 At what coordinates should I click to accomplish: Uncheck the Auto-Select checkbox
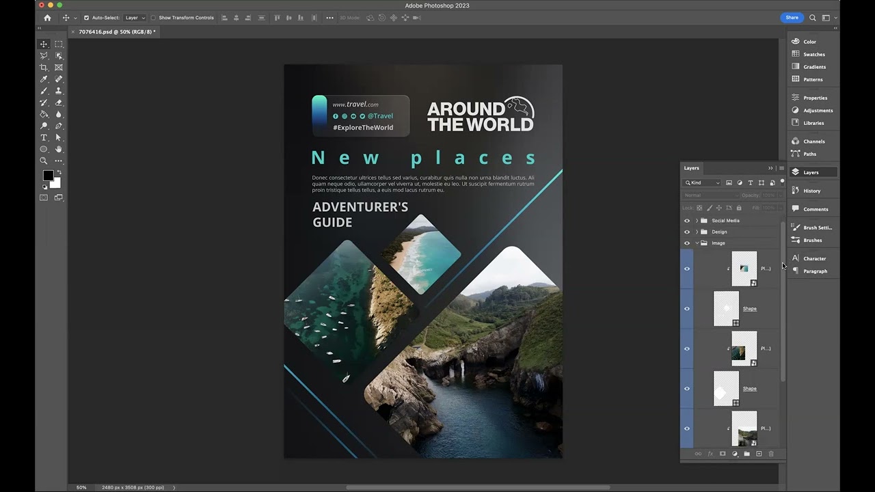tap(86, 18)
